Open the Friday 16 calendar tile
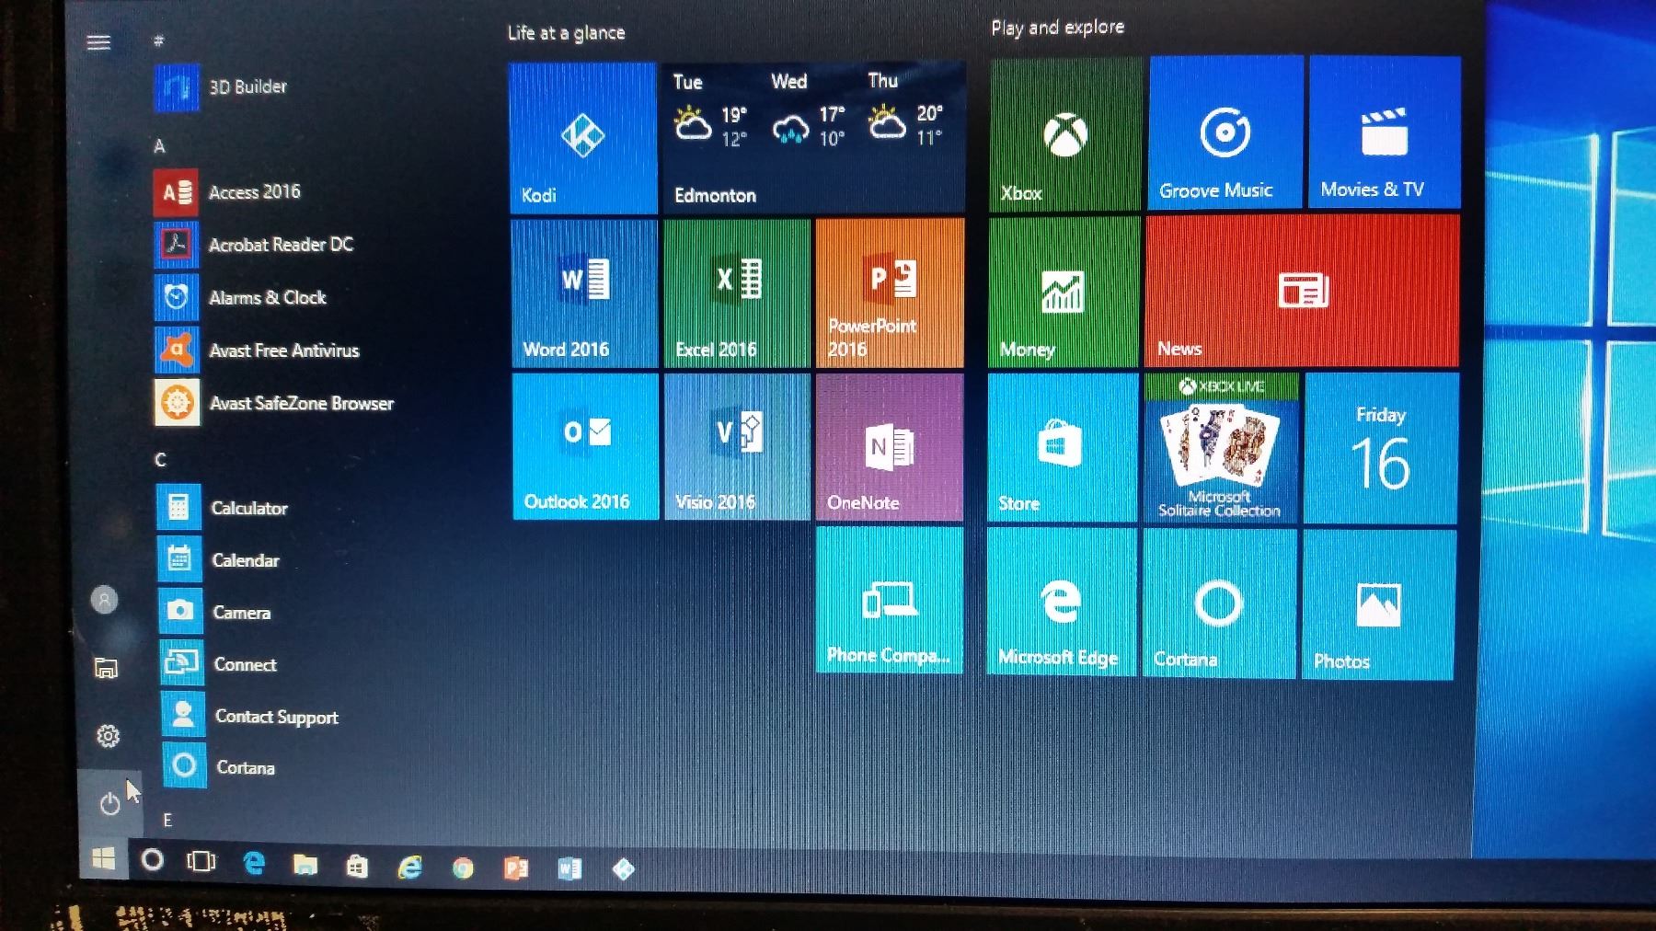 1380,449
